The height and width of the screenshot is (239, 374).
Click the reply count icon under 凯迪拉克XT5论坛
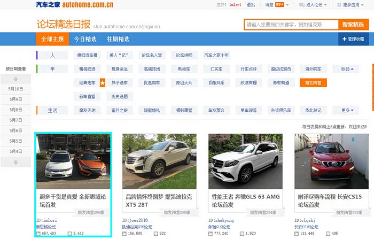155,234
